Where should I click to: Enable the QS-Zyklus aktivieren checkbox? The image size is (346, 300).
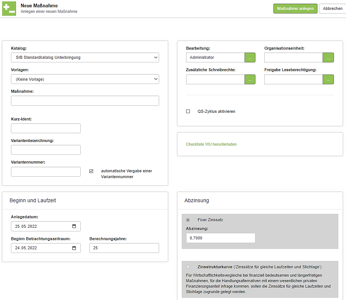pyautogui.click(x=188, y=111)
